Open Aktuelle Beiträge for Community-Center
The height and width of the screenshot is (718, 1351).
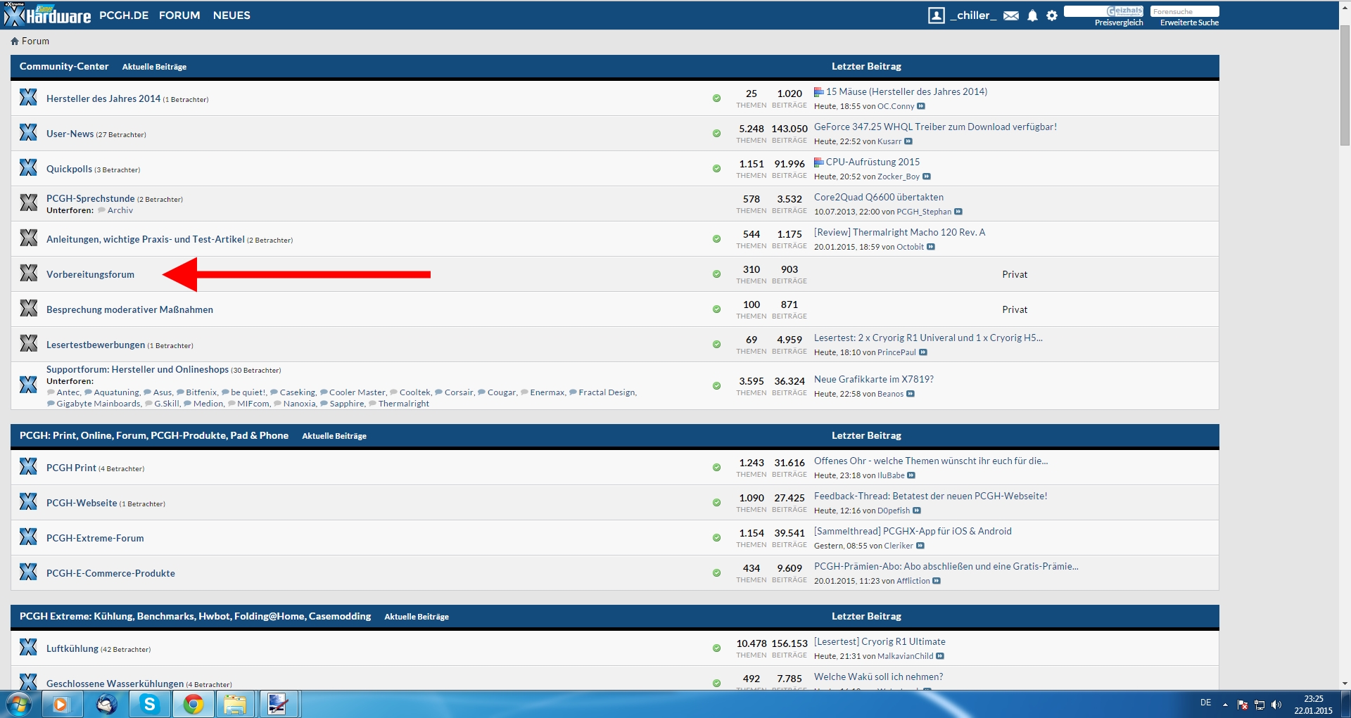tap(154, 67)
